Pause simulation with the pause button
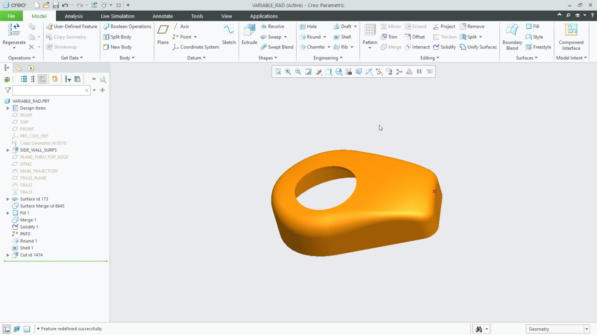The image size is (597, 335). tap(419, 72)
